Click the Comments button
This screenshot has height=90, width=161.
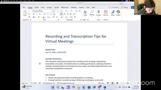114,7
